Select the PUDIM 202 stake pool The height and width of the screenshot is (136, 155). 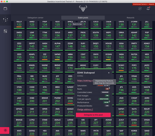click(x=57, y=101)
